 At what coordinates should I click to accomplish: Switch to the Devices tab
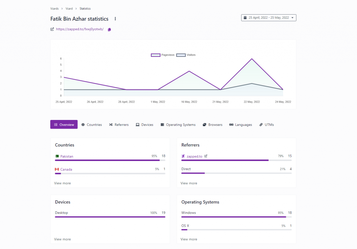(x=144, y=124)
